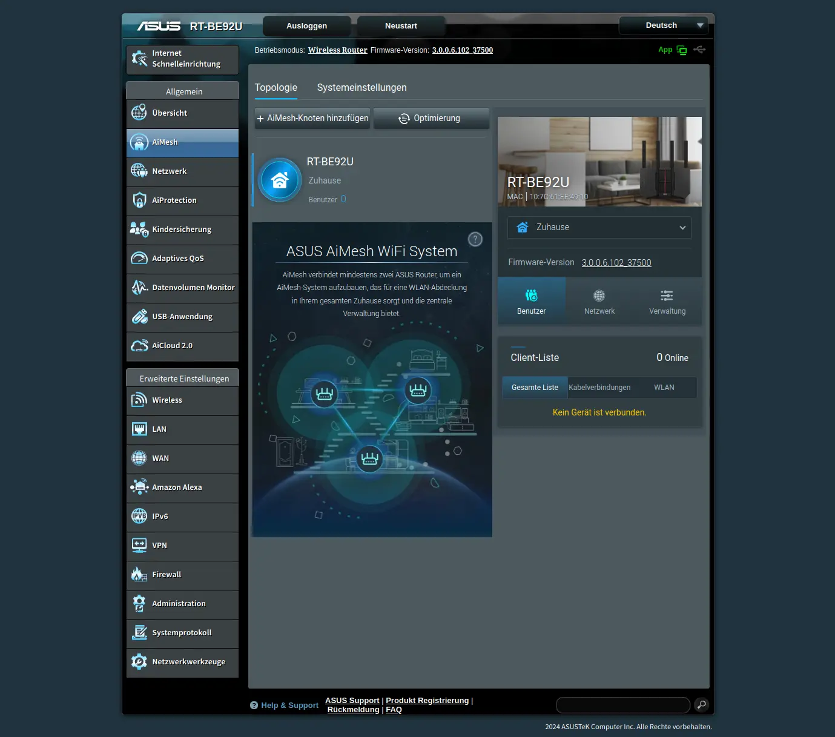The height and width of the screenshot is (737, 835).
Task: Click the blue home router node icon
Action: tap(279, 180)
